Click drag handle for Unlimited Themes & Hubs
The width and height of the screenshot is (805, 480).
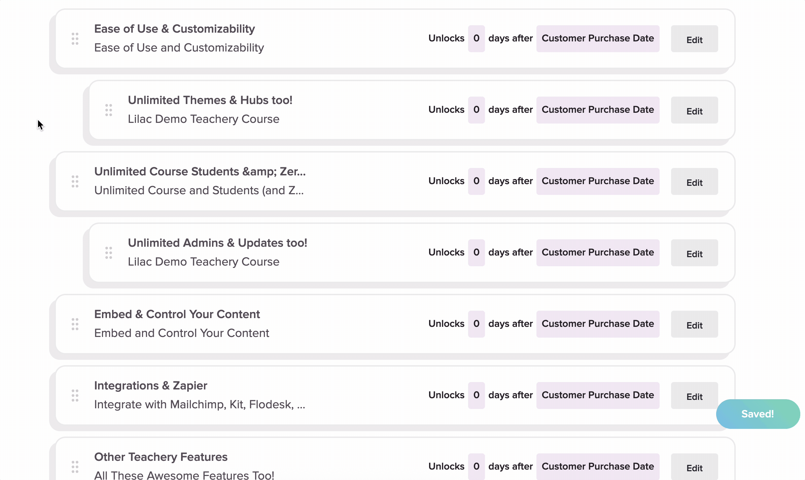(x=109, y=110)
